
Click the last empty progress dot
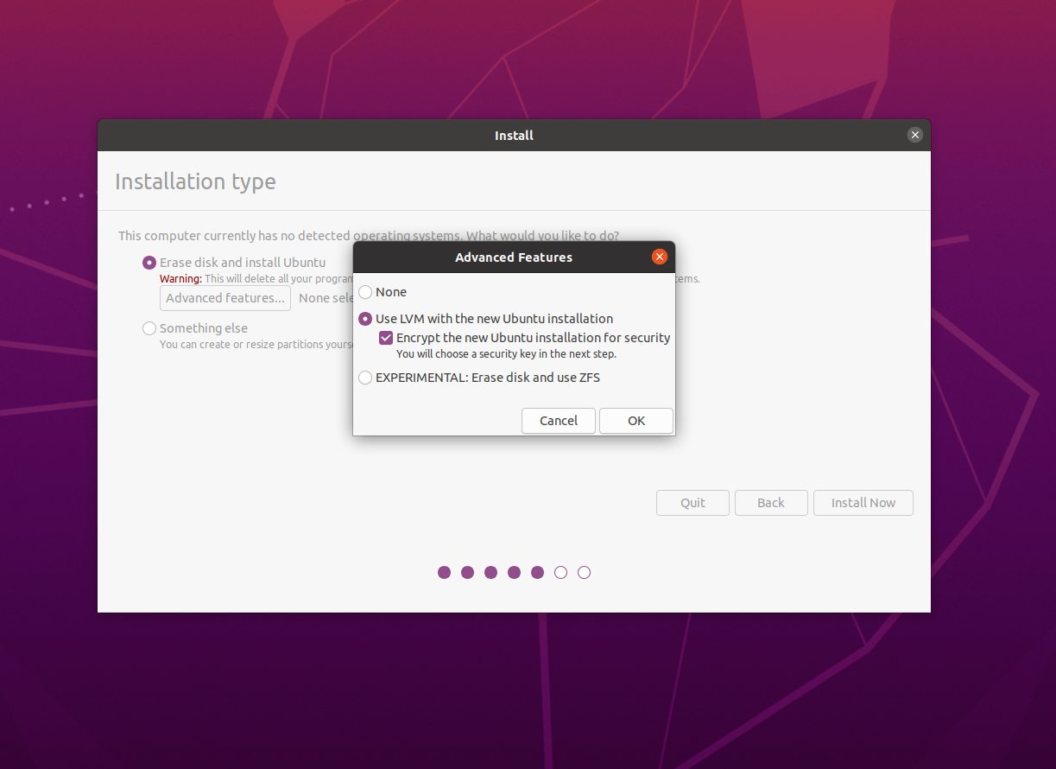[x=584, y=572]
